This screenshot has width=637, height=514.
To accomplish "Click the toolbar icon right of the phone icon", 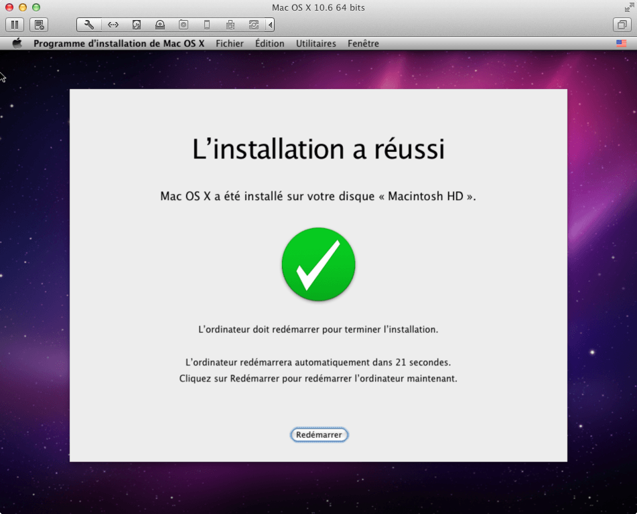I will point(230,25).
